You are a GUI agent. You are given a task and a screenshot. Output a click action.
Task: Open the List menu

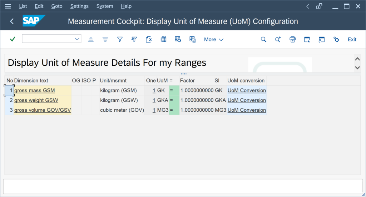[23, 6]
